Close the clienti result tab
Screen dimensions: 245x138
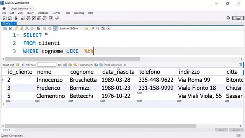click(12, 130)
